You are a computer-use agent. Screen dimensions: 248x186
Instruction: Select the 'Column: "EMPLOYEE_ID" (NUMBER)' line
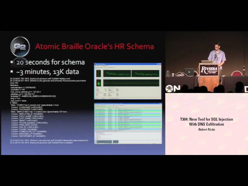pyautogui.click(x=27, y=114)
